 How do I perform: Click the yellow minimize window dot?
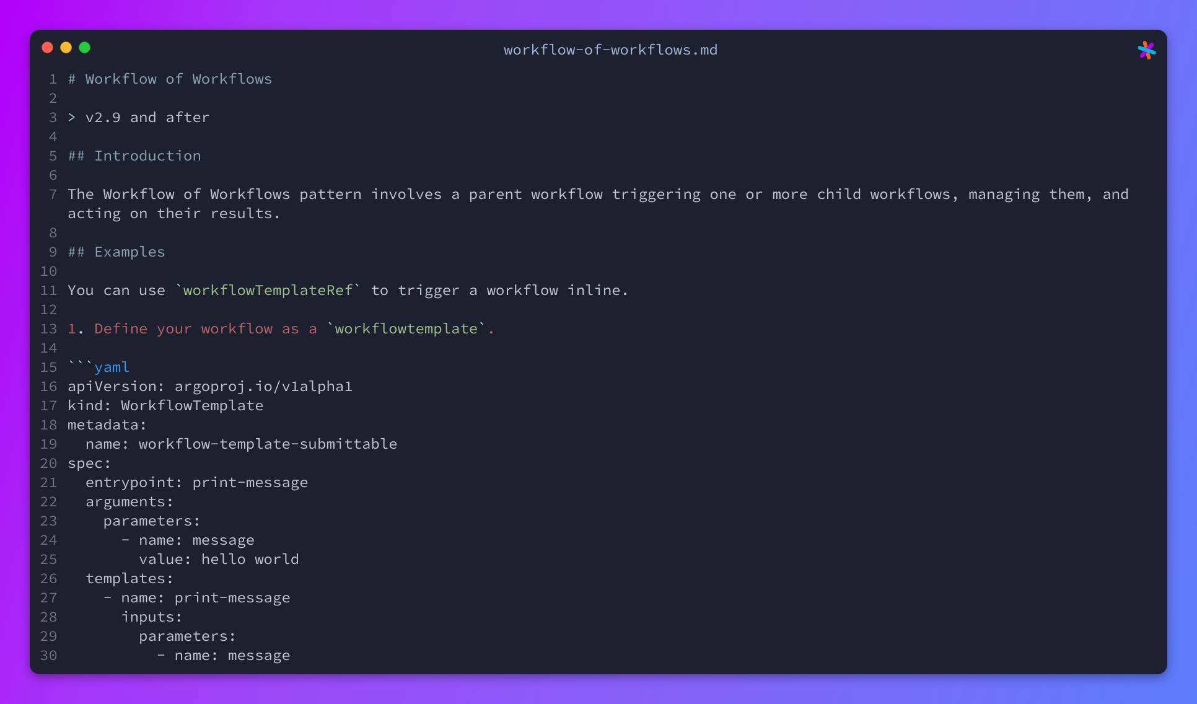coord(66,48)
